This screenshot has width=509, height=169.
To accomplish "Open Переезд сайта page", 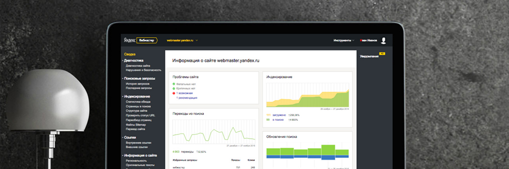I will 136,129.
